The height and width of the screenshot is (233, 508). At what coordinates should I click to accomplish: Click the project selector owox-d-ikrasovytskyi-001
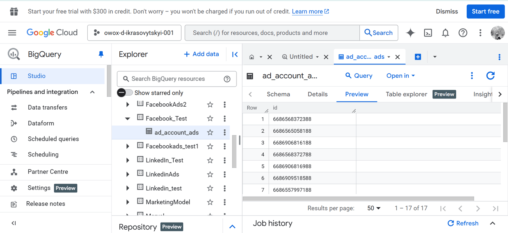click(134, 33)
